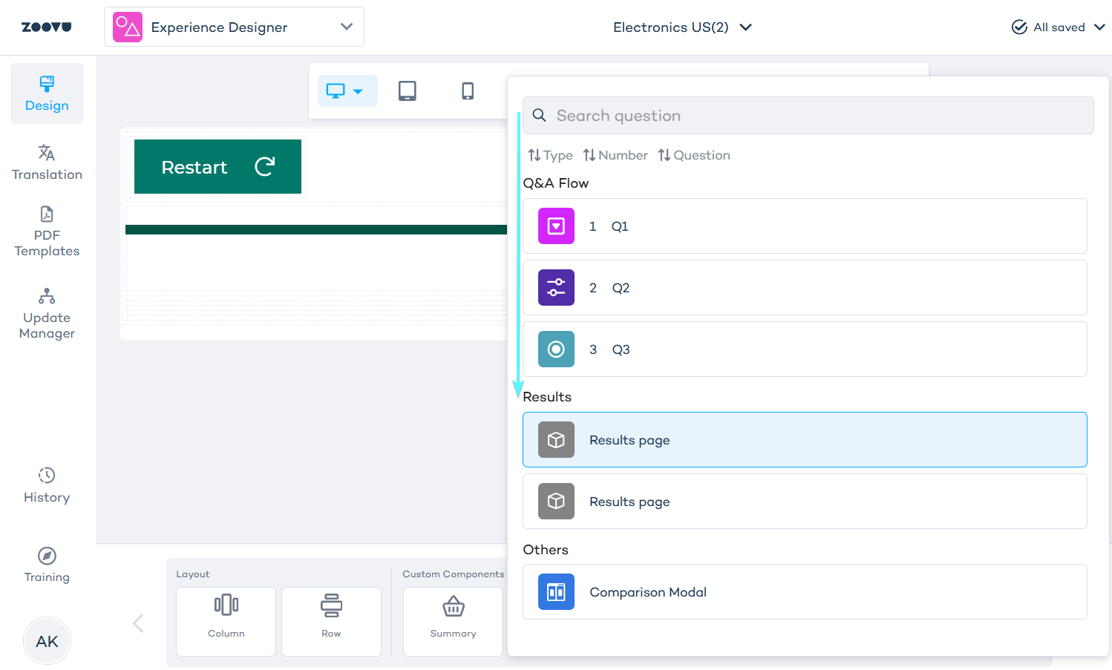
Task: Open the History panel
Action: (47, 485)
